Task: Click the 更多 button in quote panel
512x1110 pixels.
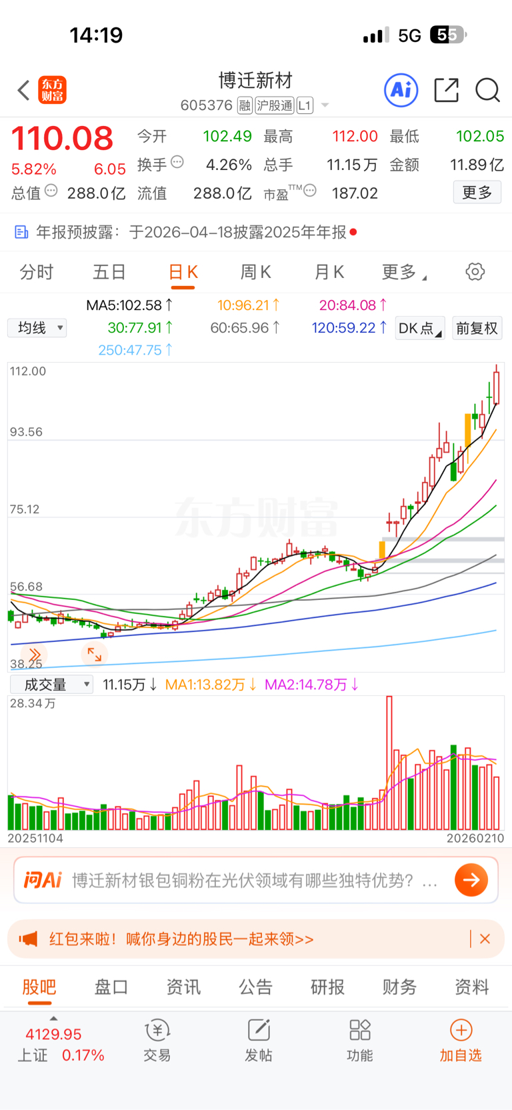Action: click(x=477, y=193)
